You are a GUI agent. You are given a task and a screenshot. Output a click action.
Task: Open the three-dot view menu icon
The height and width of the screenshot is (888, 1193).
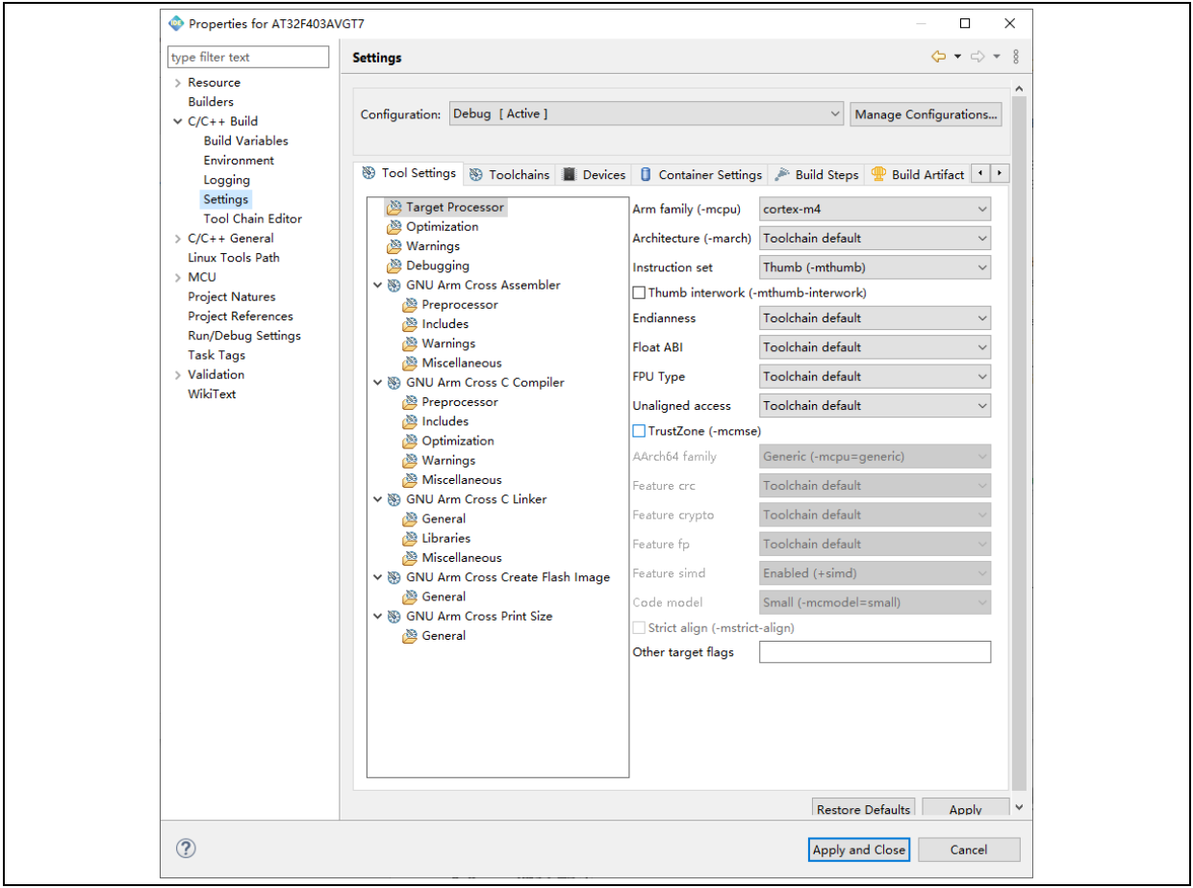(1016, 57)
